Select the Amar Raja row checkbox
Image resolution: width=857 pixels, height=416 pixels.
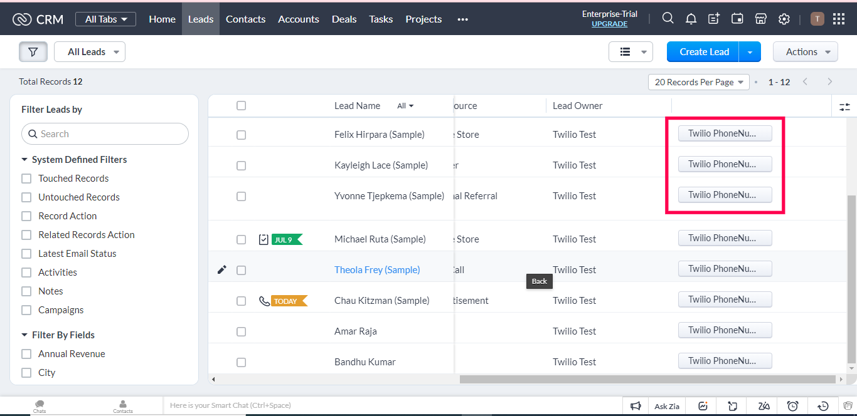(x=241, y=331)
